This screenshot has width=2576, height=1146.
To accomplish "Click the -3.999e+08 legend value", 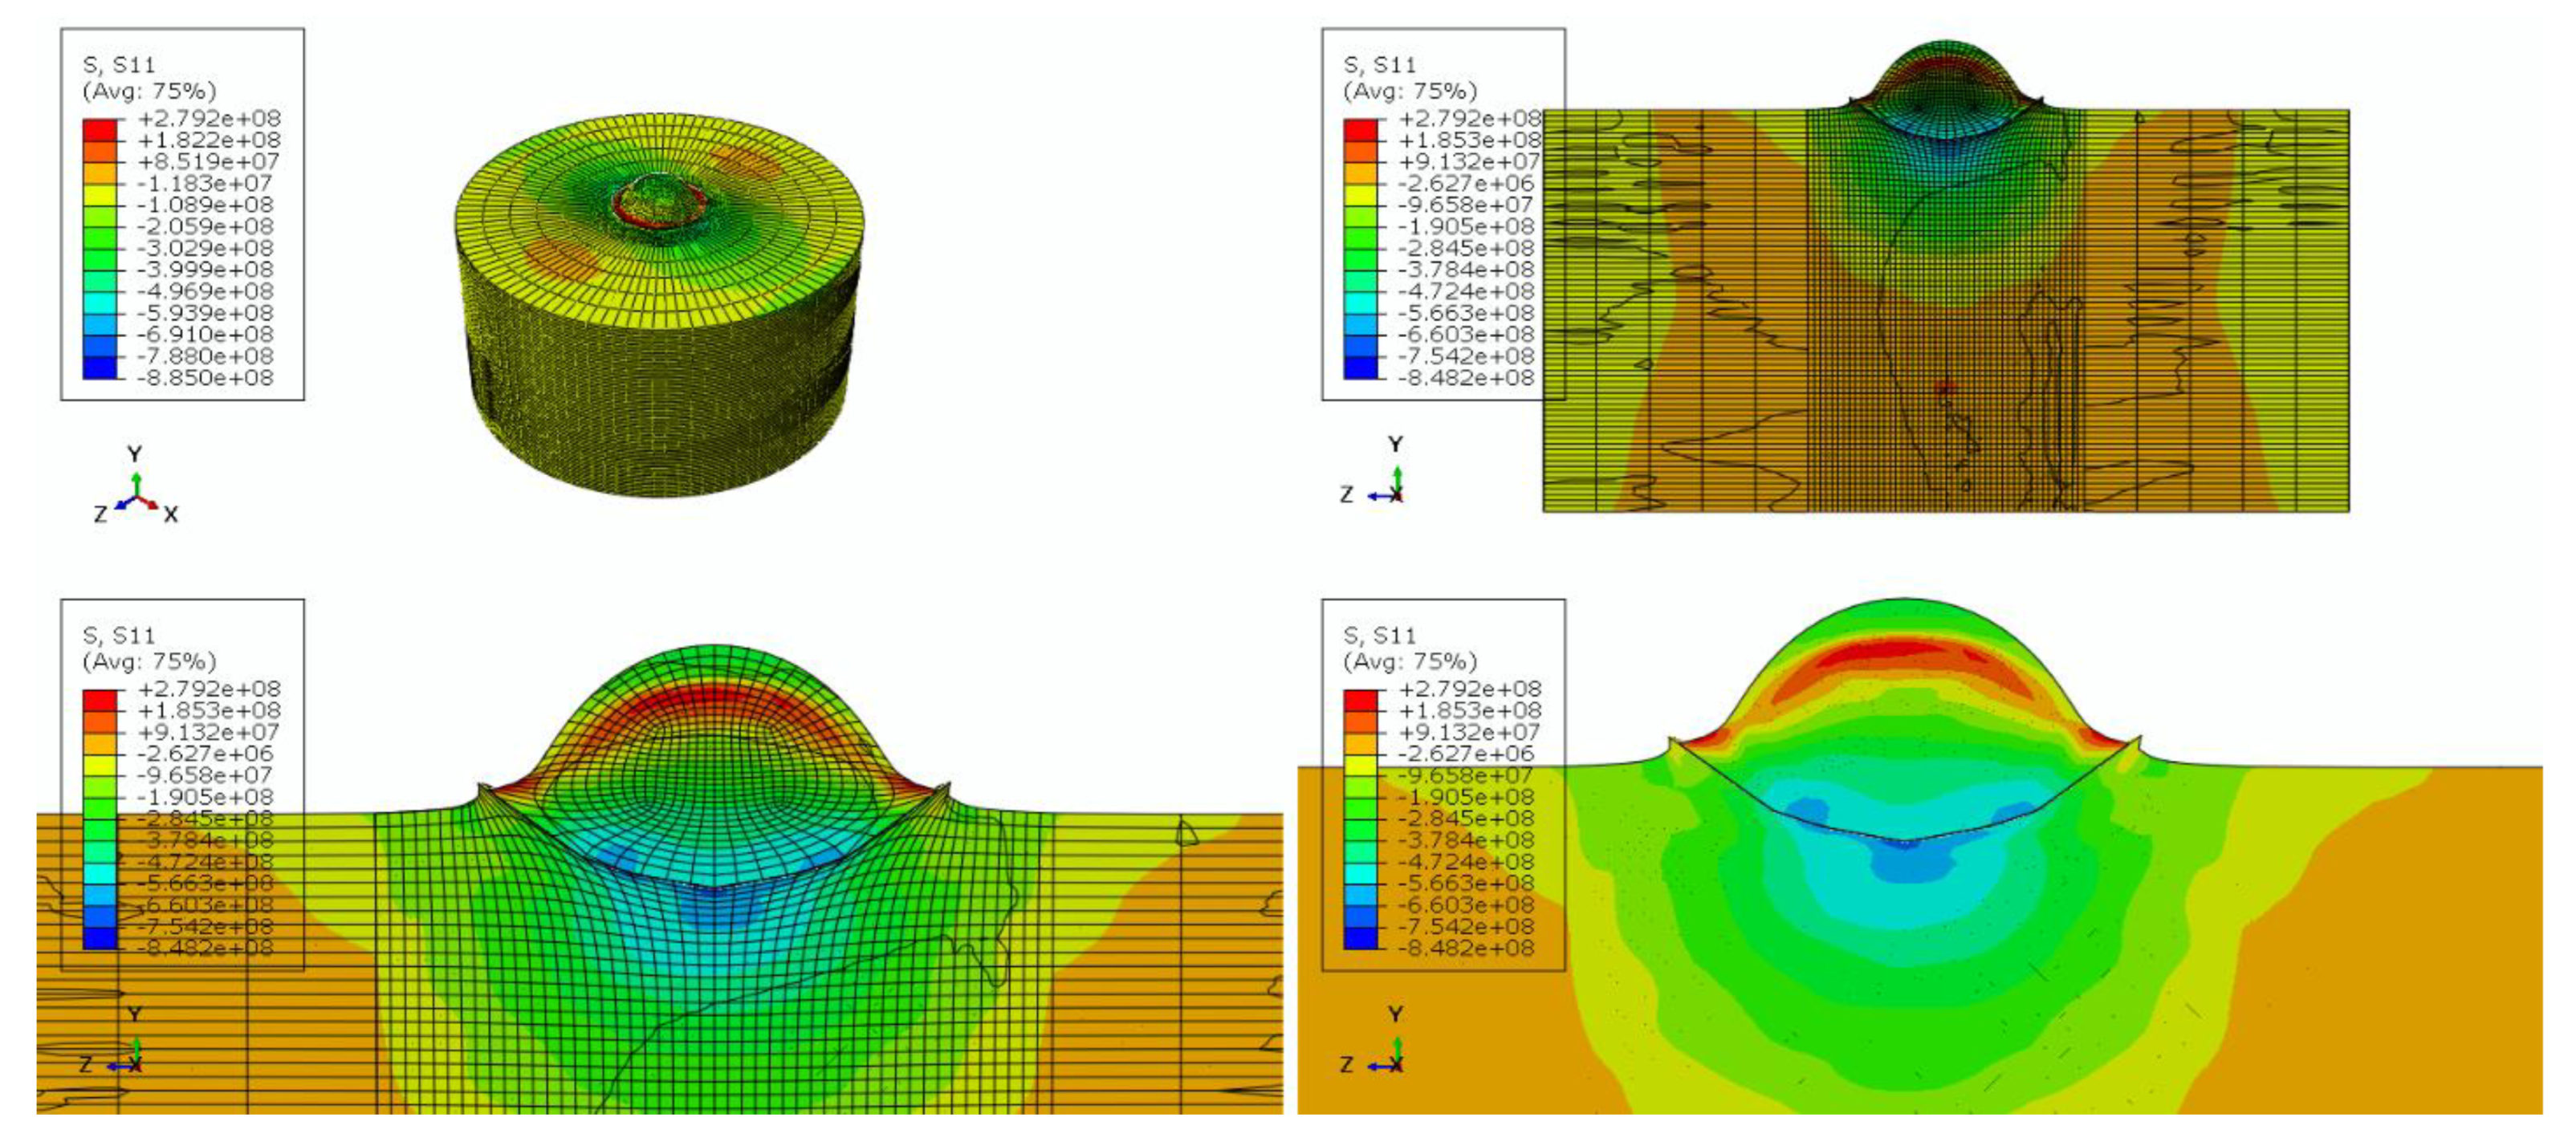I will click(x=205, y=270).
